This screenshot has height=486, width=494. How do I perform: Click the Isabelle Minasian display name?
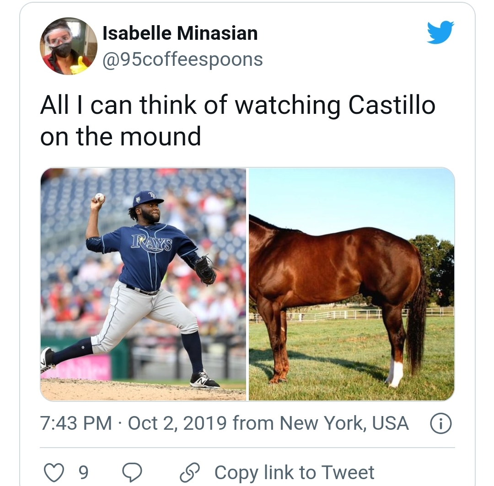180,33
